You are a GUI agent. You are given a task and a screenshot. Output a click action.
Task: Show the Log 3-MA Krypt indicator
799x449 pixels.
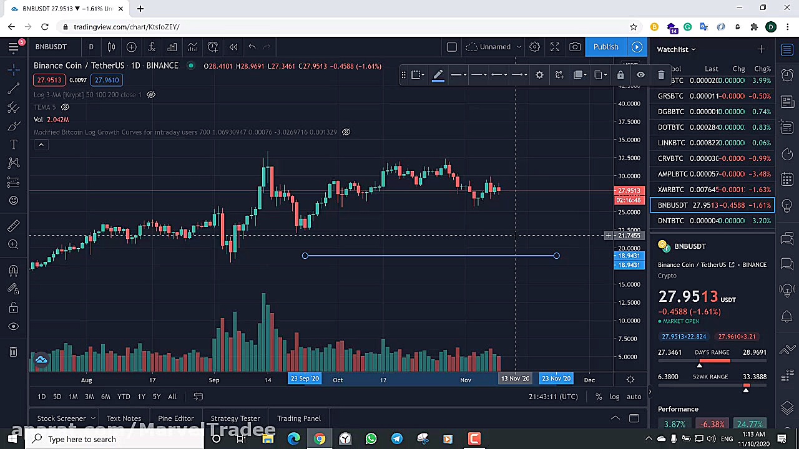pos(151,95)
